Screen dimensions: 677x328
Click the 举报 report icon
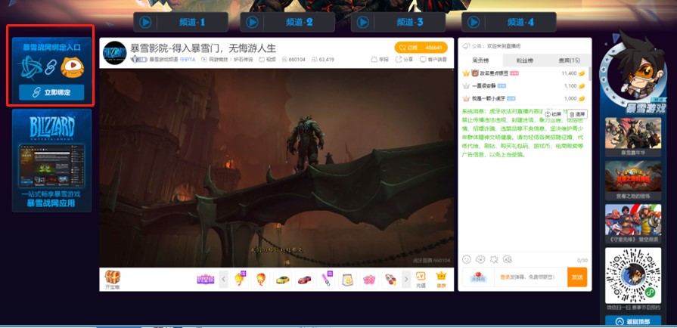click(380, 60)
